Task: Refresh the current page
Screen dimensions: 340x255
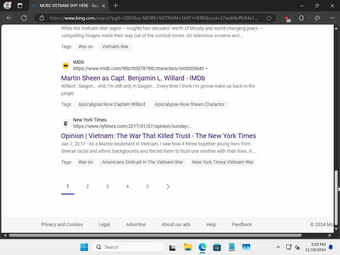Action: coord(24,18)
